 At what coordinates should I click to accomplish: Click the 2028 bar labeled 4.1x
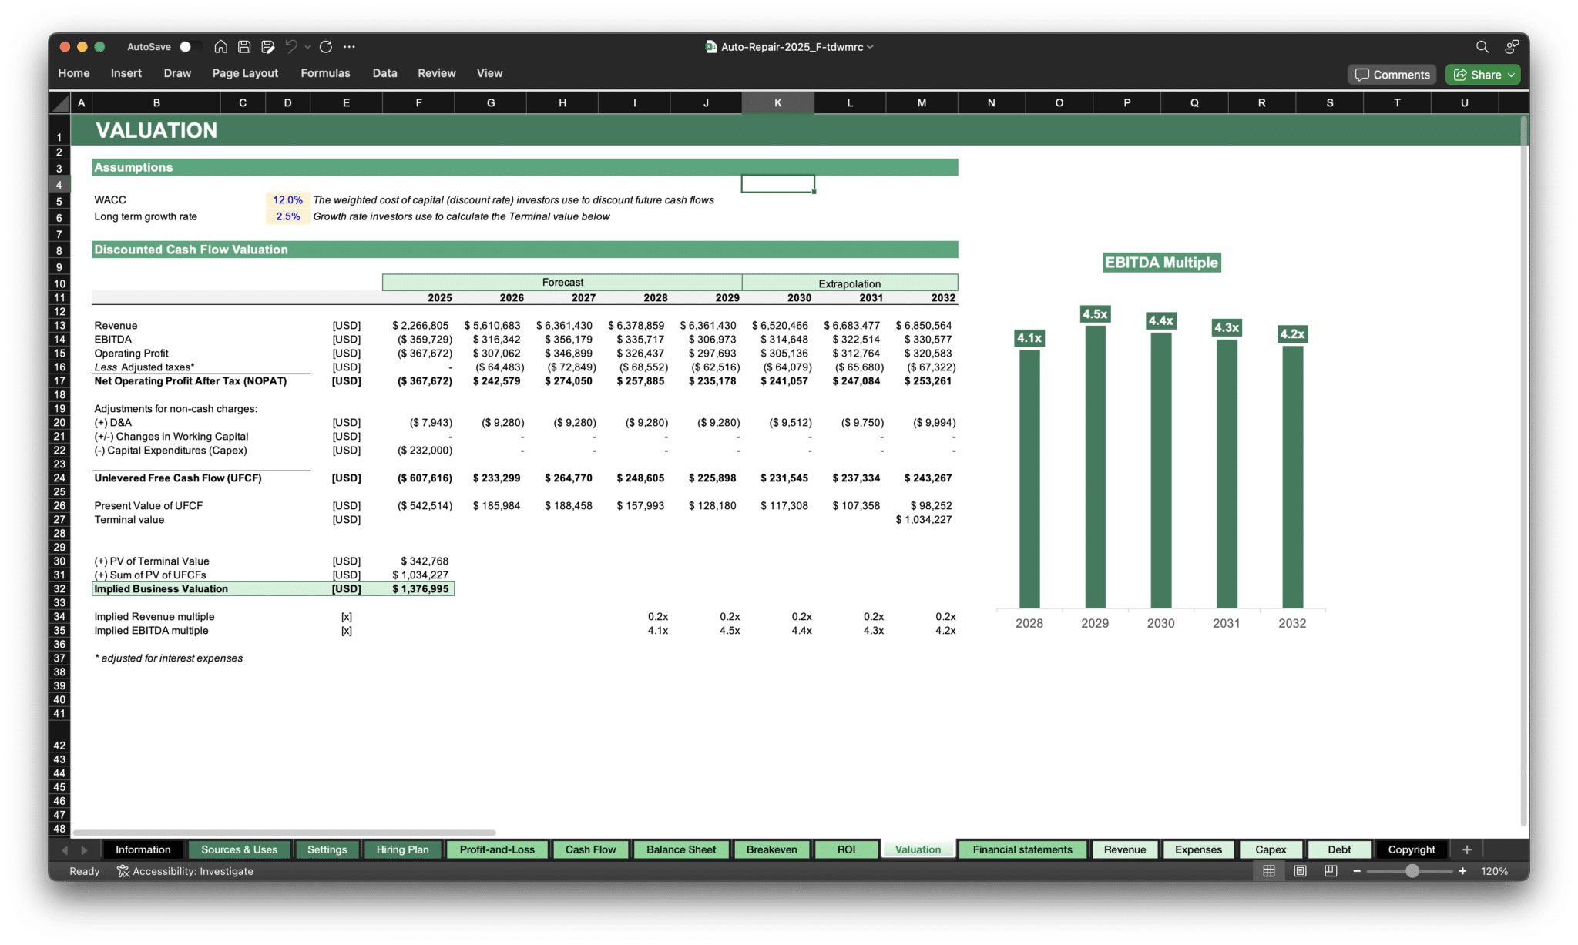(1029, 479)
